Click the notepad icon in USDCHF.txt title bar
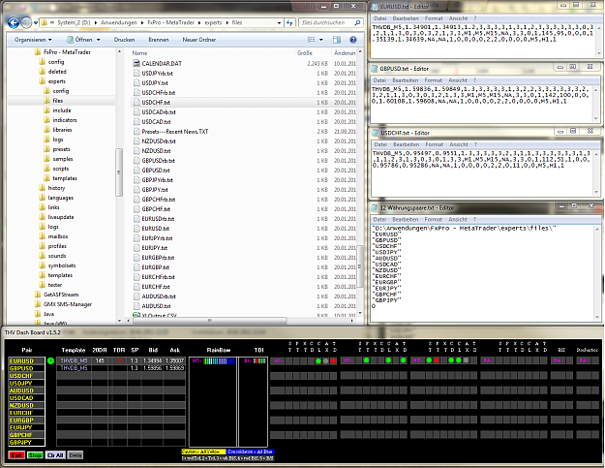Viewport: 605px width, 468px height. tap(375, 133)
